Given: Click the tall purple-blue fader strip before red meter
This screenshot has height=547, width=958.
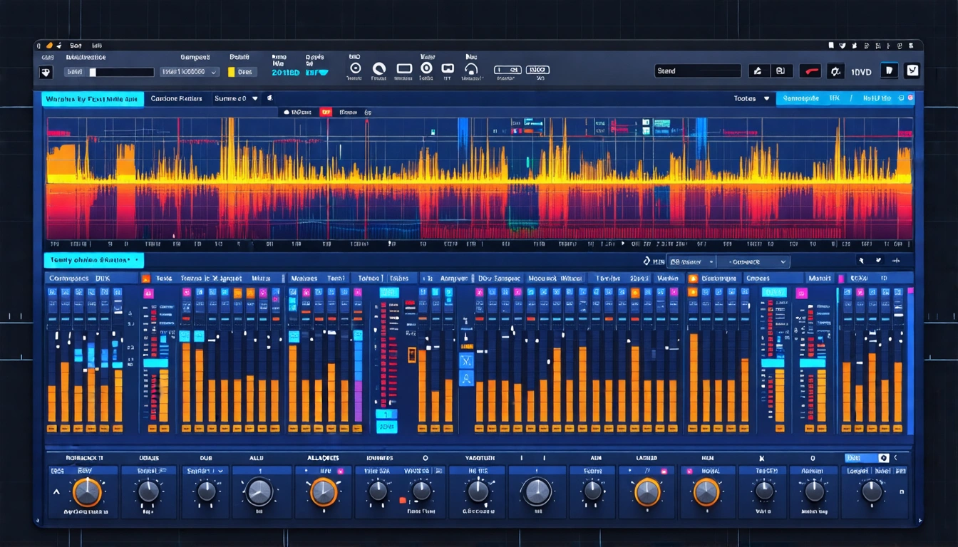Looking at the screenshot, I should [x=359, y=374].
